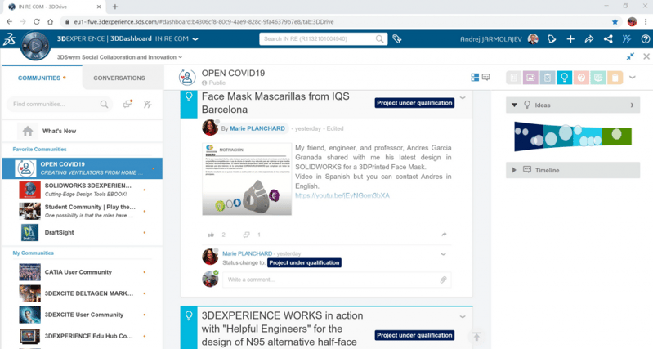Open Andrej JARMOLAJEV profile avatar

533,39
